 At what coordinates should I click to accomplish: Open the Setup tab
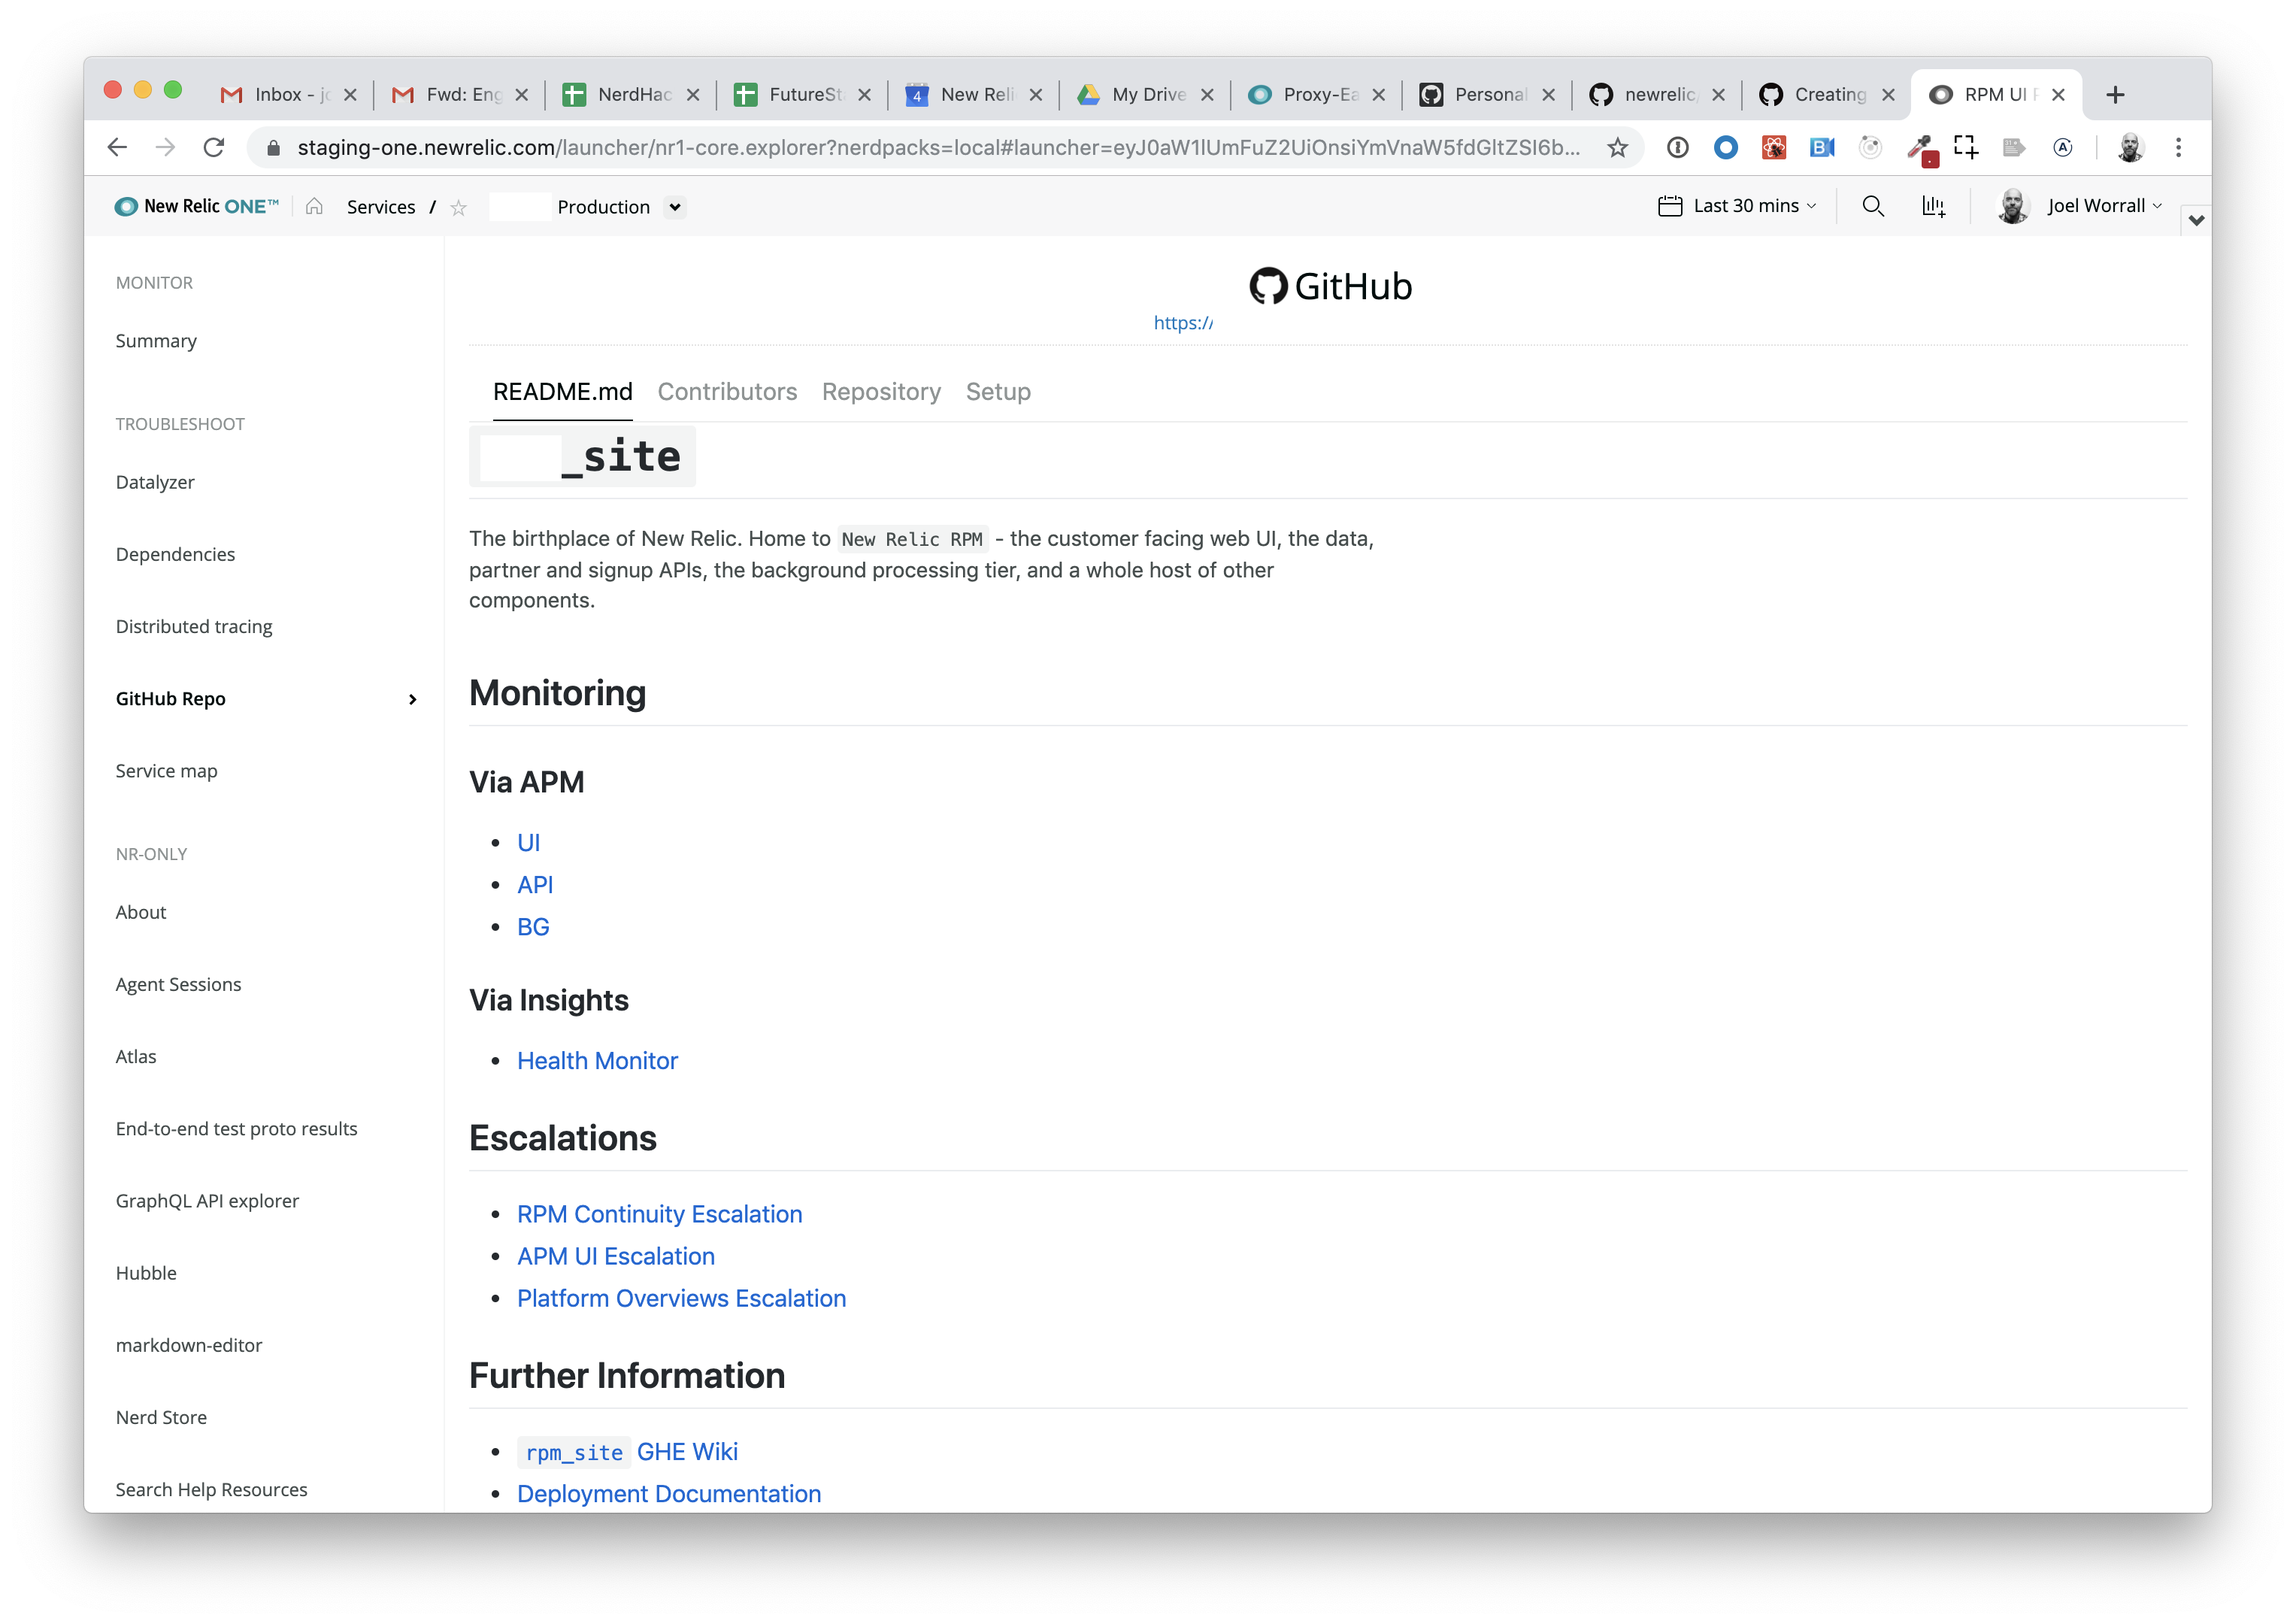(x=997, y=392)
